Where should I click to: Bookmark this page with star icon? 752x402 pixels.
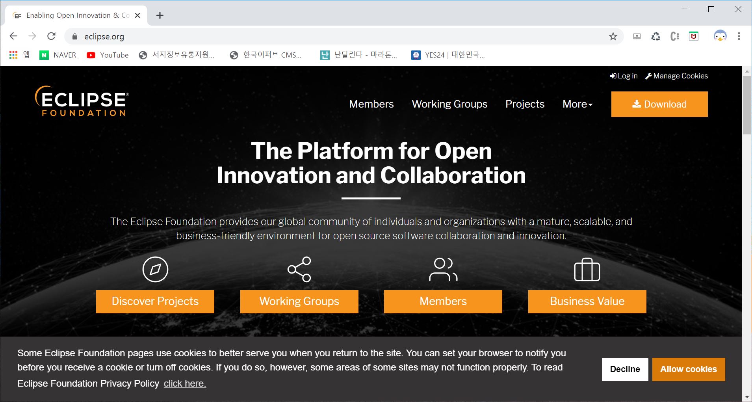pyautogui.click(x=613, y=37)
